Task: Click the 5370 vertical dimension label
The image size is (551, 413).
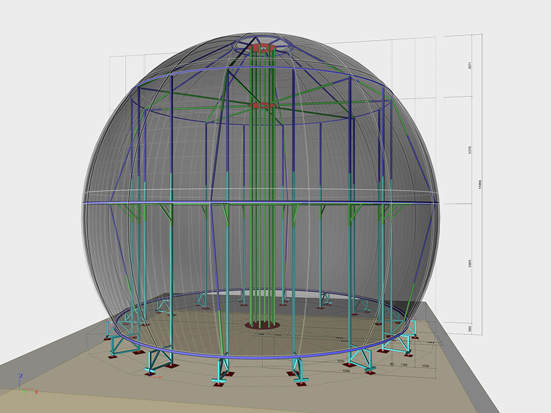Action: coord(470,150)
